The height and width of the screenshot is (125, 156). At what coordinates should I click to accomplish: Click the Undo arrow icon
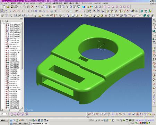pos(37,7)
